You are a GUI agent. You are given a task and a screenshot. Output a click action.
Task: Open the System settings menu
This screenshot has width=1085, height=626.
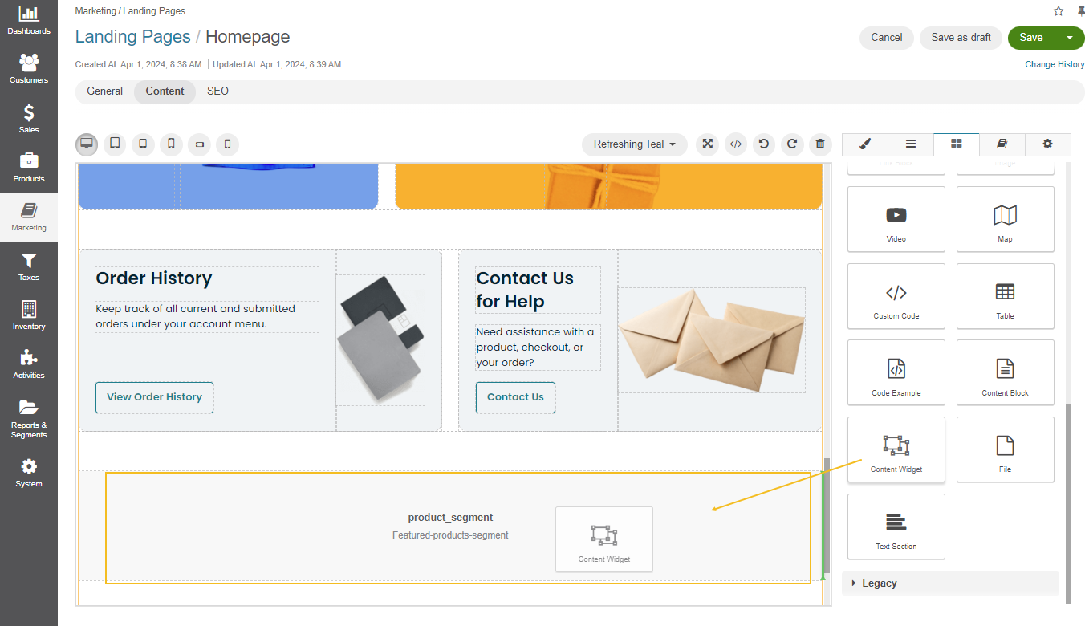[29, 473]
